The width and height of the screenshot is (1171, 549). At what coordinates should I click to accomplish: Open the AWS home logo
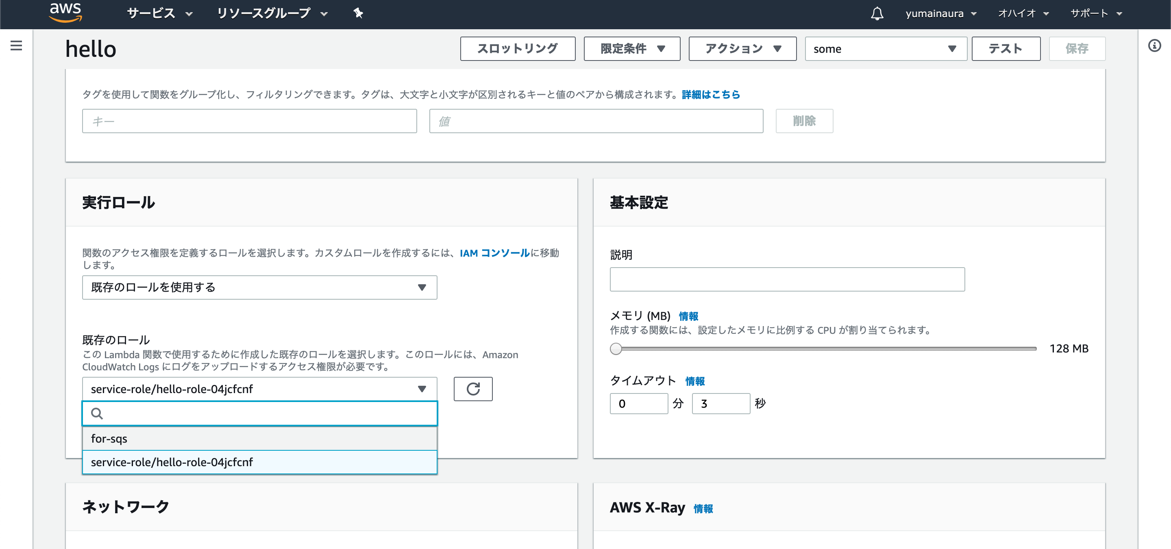tap(65, 12)
